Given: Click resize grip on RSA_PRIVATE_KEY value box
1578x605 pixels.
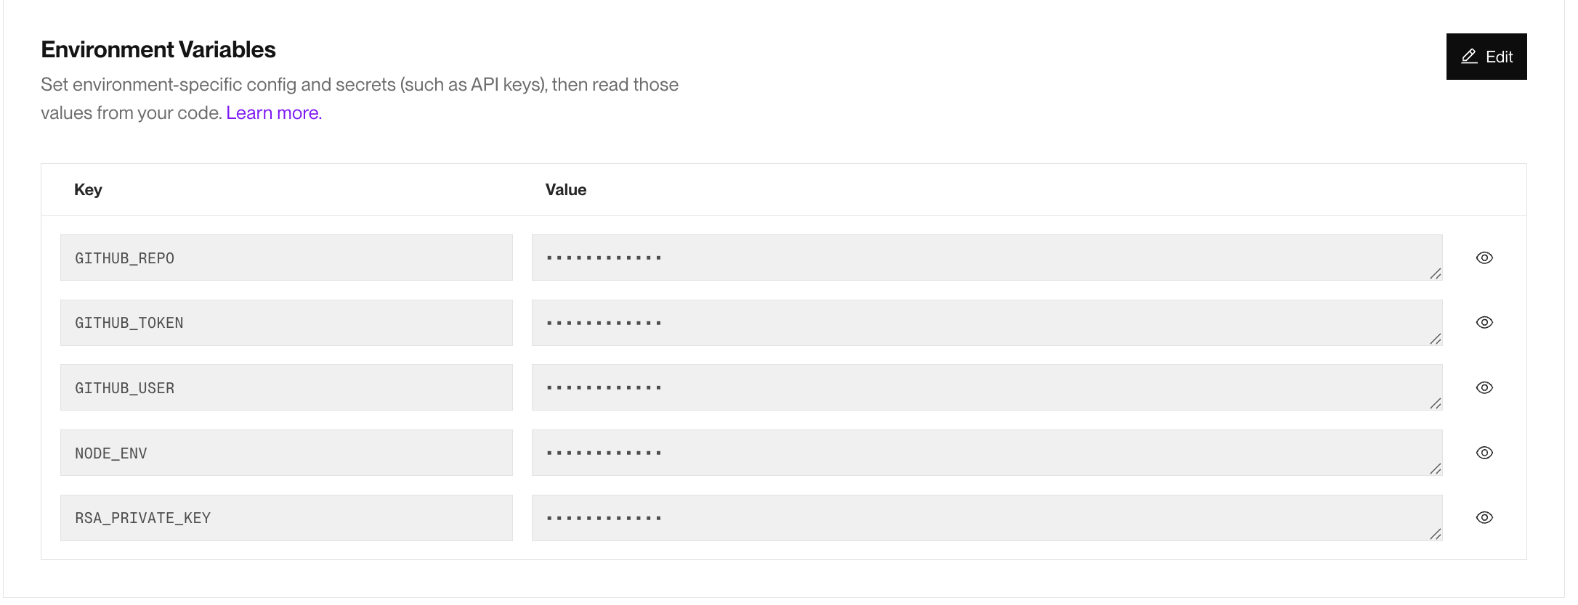Looking at the screenshot, I should (x=1436, y=534).
